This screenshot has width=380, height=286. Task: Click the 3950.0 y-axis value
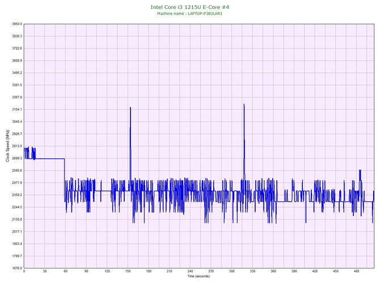[17, 24]
